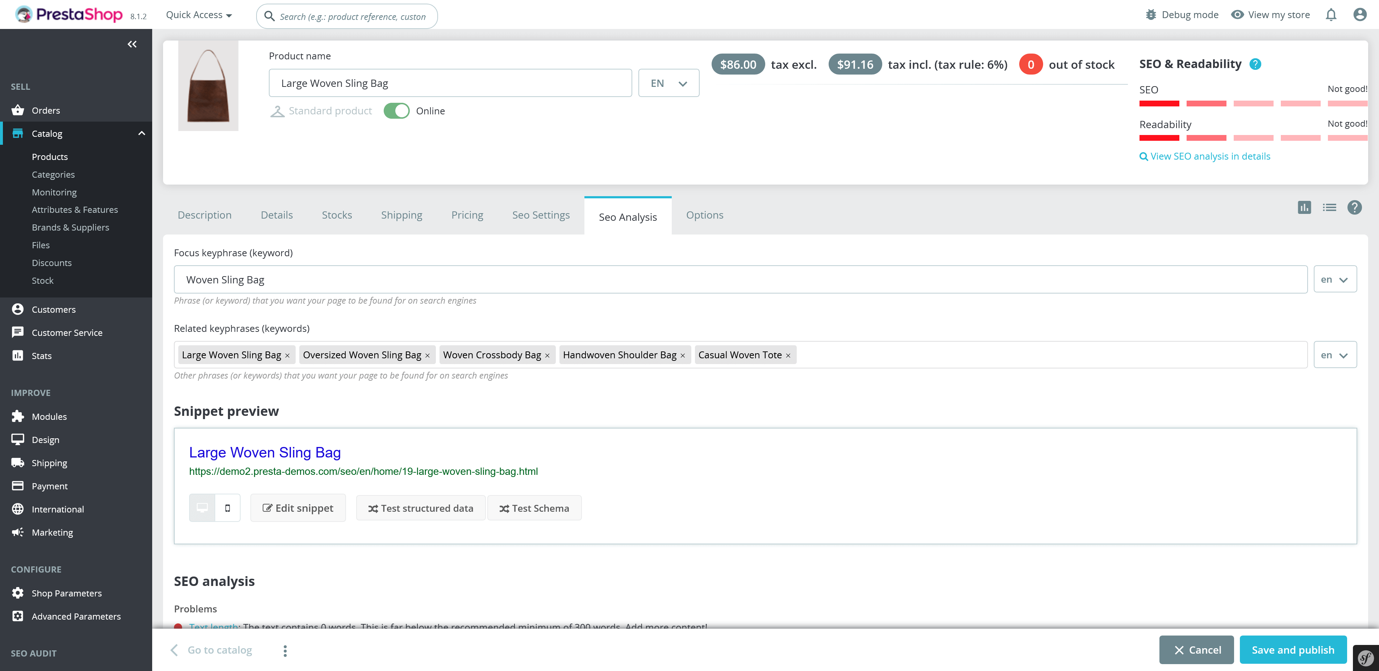Click Save and publish
This screenshot has height=671, width=1379.
[x=1293, y=650]
